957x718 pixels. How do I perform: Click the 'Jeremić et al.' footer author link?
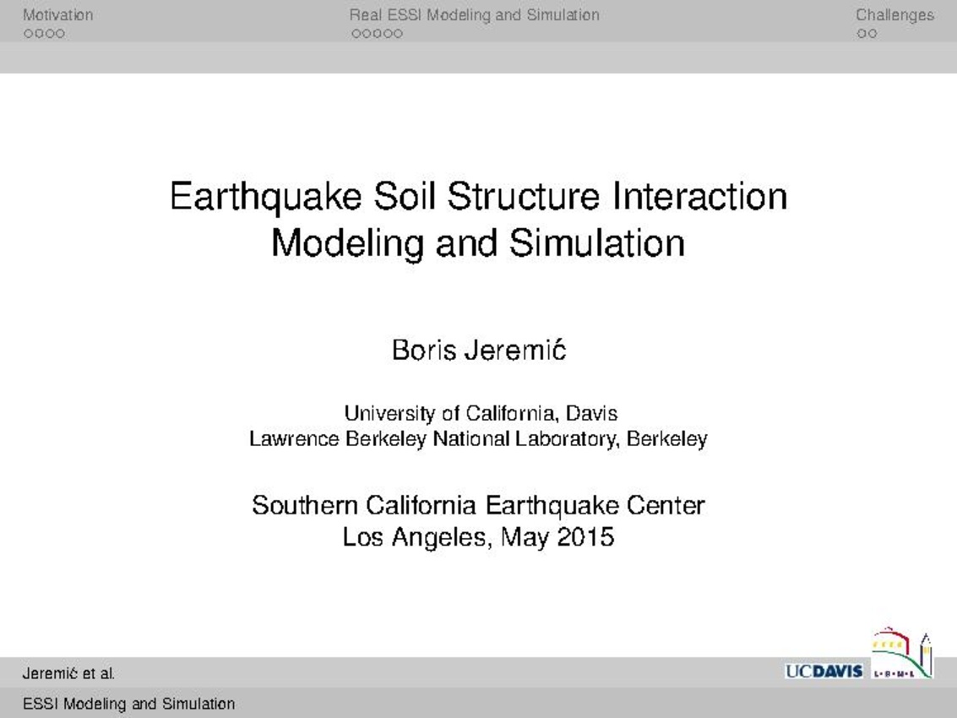68,674
